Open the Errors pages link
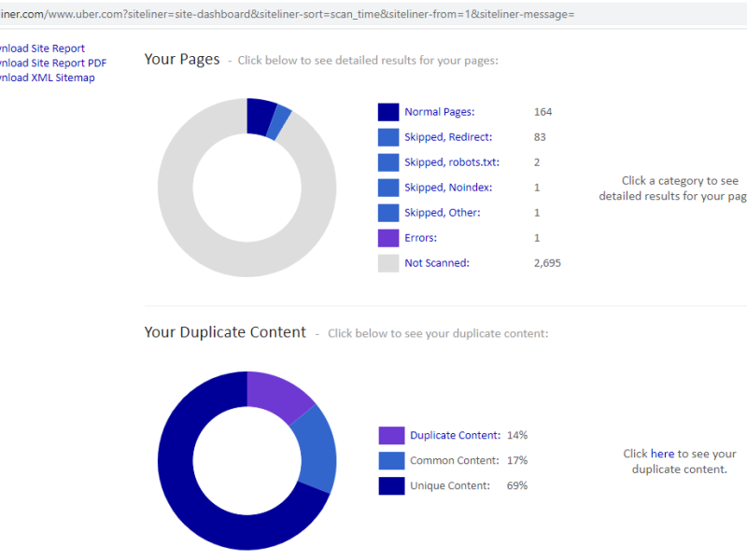The width and height of the screenshot is (747, 560). coord(420,238)
